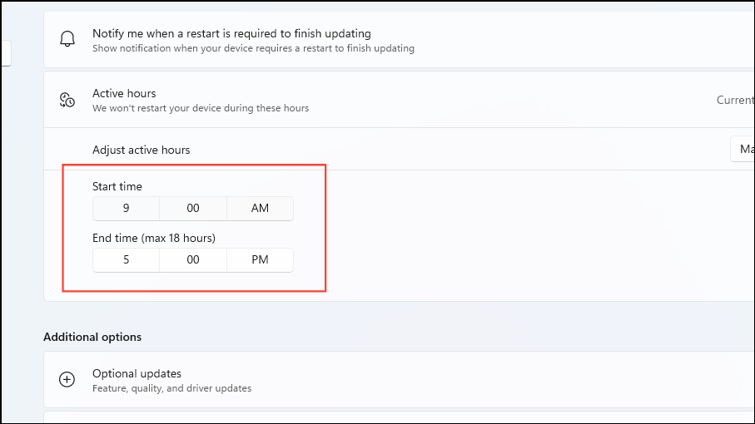Click the 'We won't restart your device' description
755x424 pixels.
pos(201,108)
